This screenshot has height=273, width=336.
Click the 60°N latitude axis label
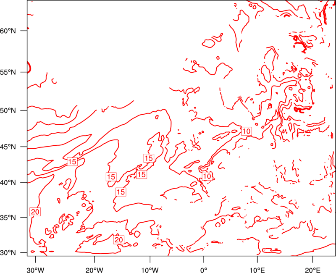click(8, 31)
